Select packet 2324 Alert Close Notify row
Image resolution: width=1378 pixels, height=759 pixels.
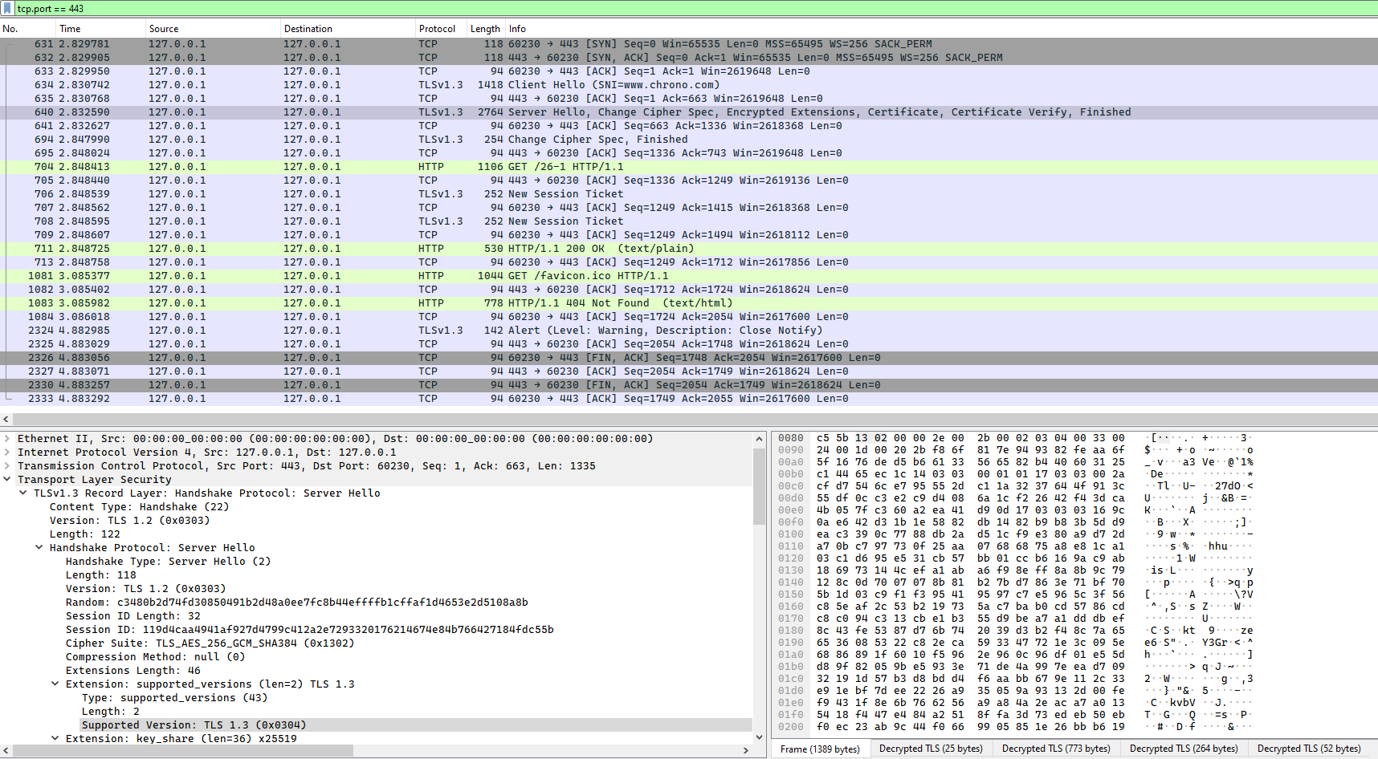point(689,330)
